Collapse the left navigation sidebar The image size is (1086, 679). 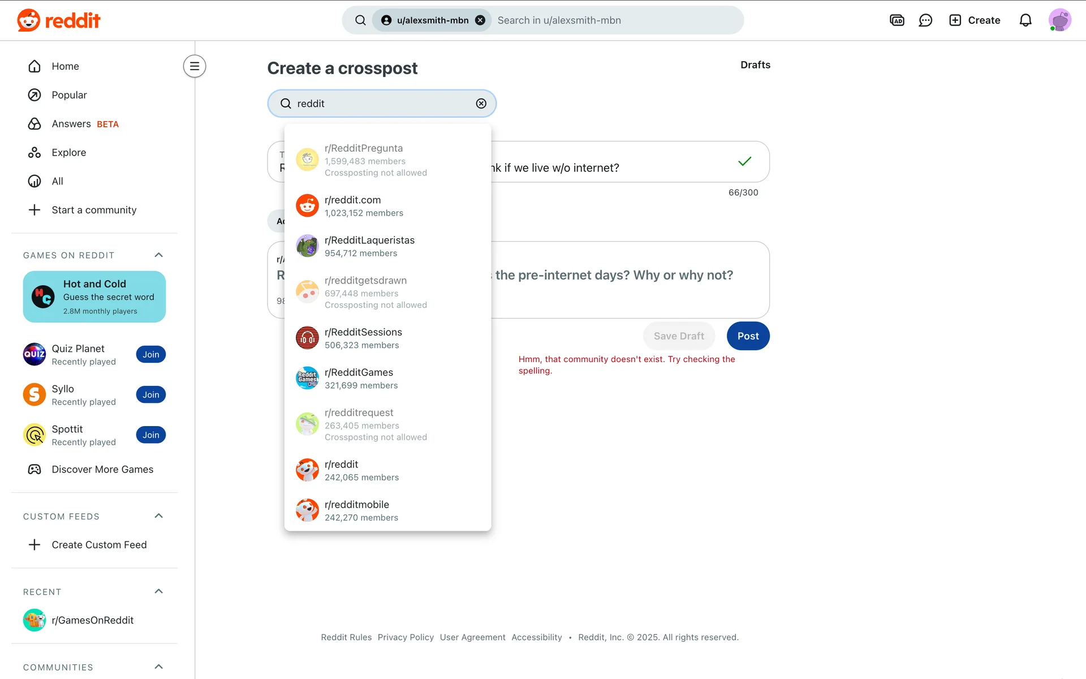194,66
